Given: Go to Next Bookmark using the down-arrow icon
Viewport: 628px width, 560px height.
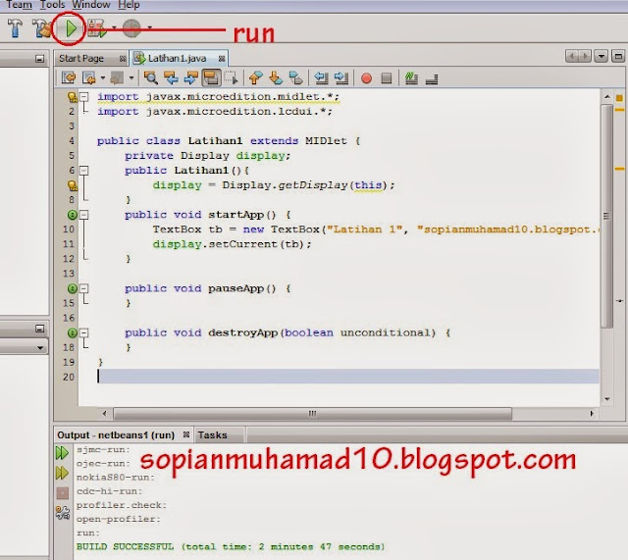Looking at the screenshot, I should point(276,77).
